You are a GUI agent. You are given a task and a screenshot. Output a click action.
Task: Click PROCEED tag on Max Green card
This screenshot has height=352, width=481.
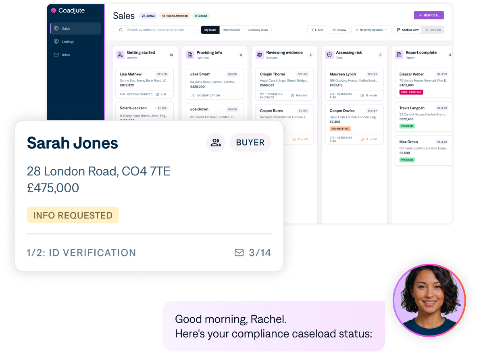[x=407, y=160]
